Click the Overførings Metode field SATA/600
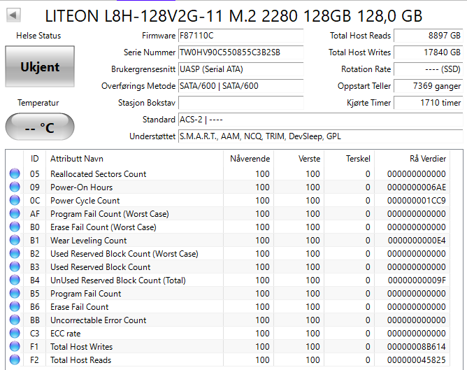 tap(240, 86)
